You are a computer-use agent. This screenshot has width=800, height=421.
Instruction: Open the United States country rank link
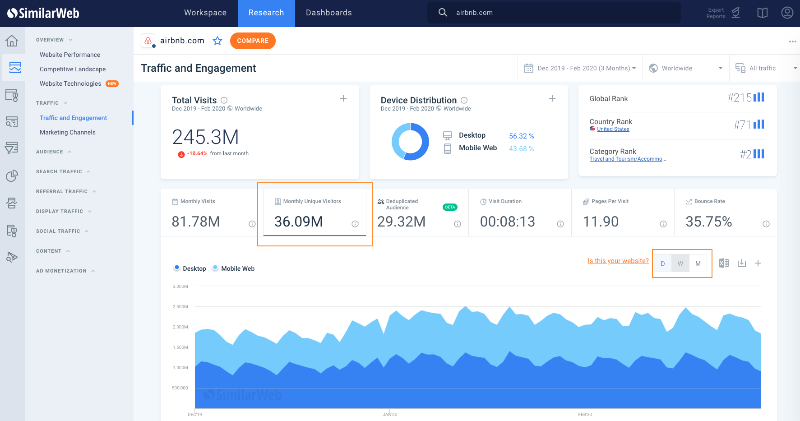pyautogui.click(x=613, y=129)
